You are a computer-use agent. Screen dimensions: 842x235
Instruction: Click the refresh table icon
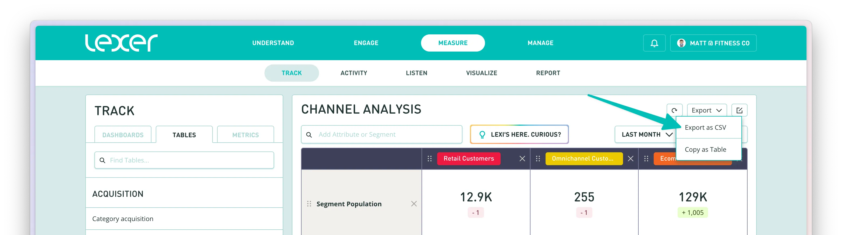tap(674, 110)
